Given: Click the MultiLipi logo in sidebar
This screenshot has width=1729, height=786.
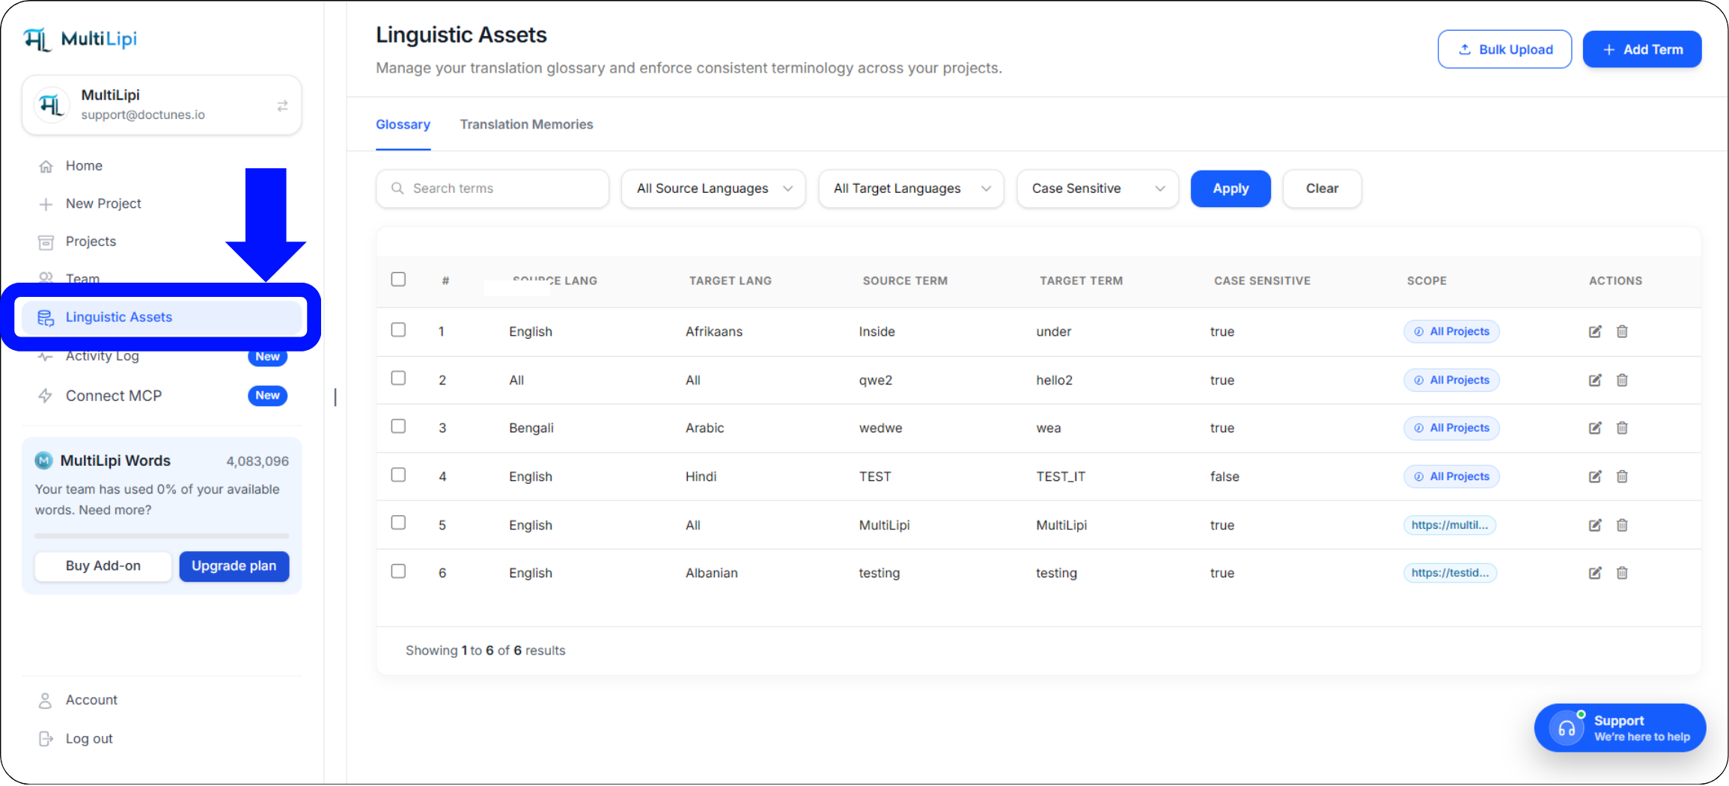Looking at the screenshot, I should [x=80, y=39].
